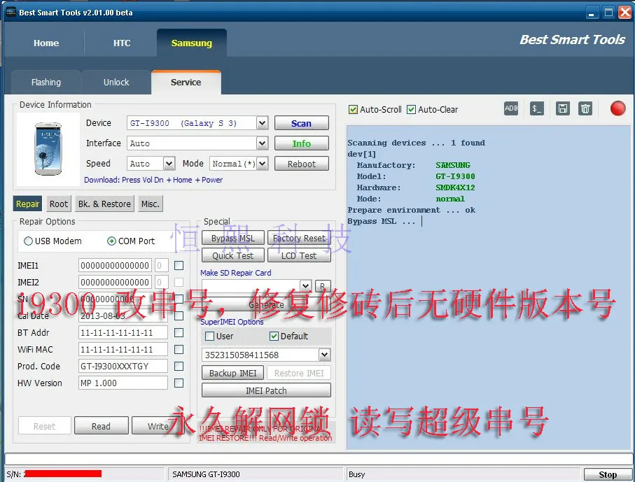
Task: Click the 'Busy' status bar entry
Action: (357, 474)
